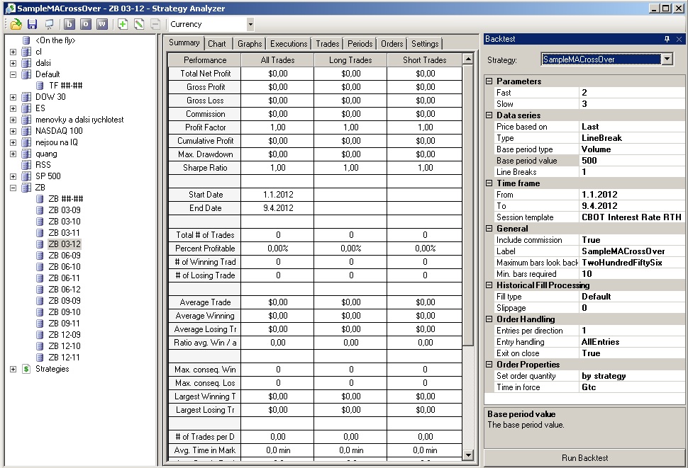Image resolution: width=688 pixels, height=468 pixels.
Task: Select the ZB 12-11 contract
Action: 64,358
